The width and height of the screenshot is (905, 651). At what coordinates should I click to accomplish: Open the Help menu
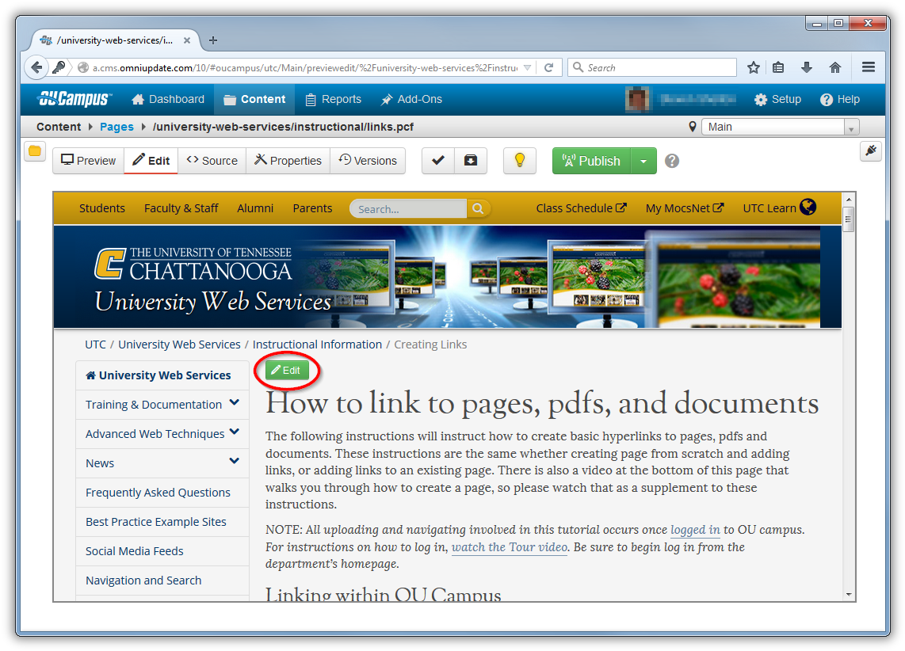[x=840, y=99]
